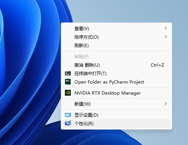Click the PyCharm PC icon

pos(68,82)
